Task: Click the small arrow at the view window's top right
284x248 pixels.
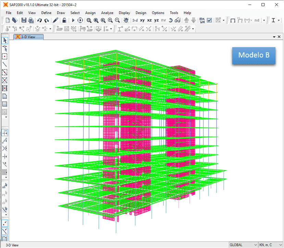Action: coord(273,36)
